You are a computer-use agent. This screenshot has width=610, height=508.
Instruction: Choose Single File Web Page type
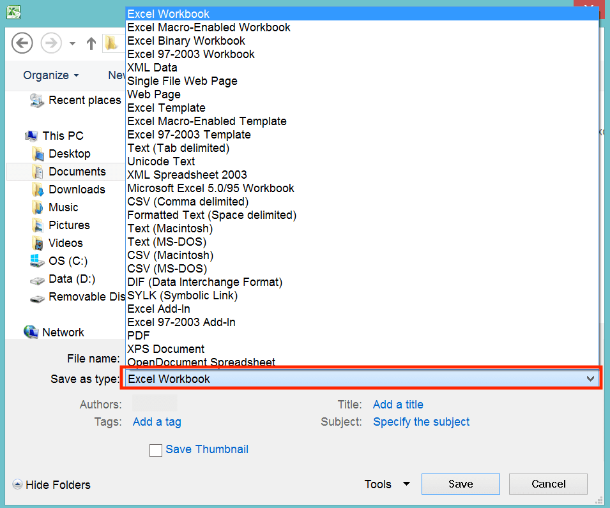tap(363, 81)
